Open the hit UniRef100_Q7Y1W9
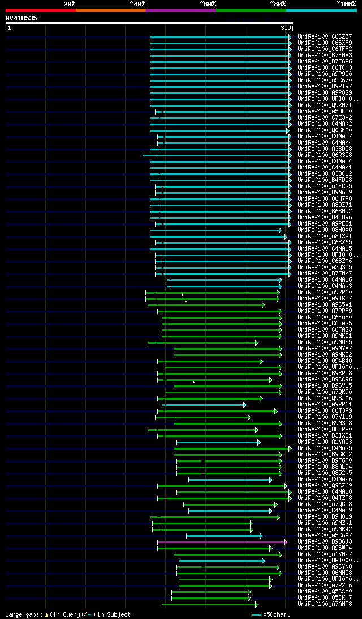 coord(325,417)
